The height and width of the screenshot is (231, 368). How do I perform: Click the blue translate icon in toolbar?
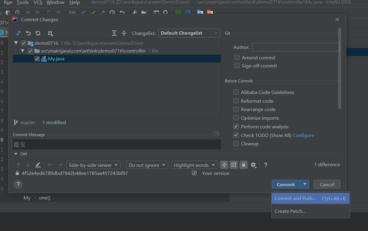click(x=200, y=12)
